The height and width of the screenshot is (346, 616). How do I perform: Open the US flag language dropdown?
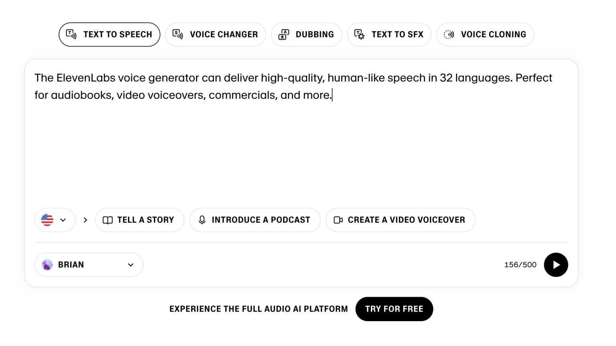tap(55, 220)
